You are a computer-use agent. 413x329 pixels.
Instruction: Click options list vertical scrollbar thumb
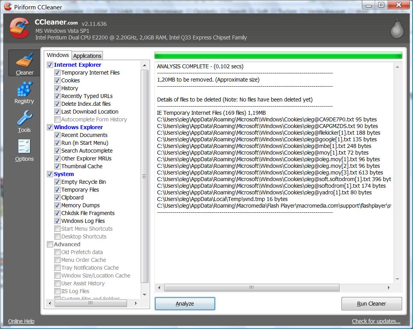pos(144,176)
